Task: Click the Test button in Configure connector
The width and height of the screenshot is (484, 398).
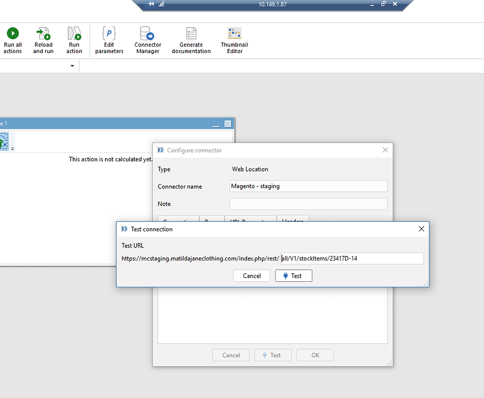Action: pos(272,355)
